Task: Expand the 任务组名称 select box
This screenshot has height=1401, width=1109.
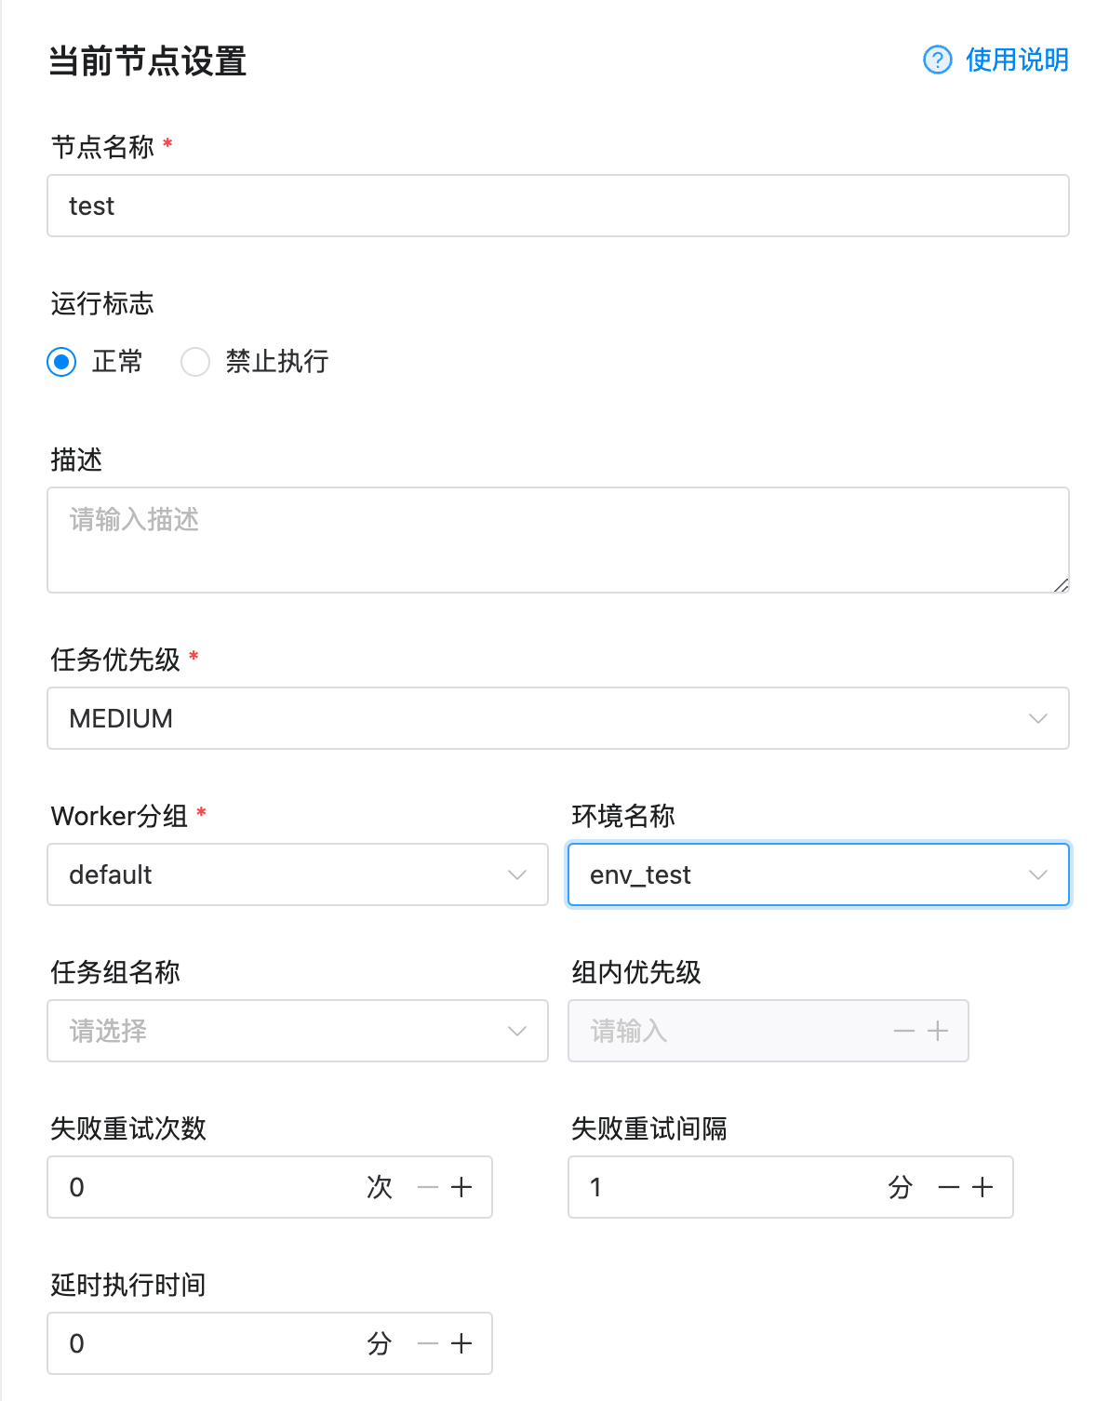Action: [x=298, y=1031]
